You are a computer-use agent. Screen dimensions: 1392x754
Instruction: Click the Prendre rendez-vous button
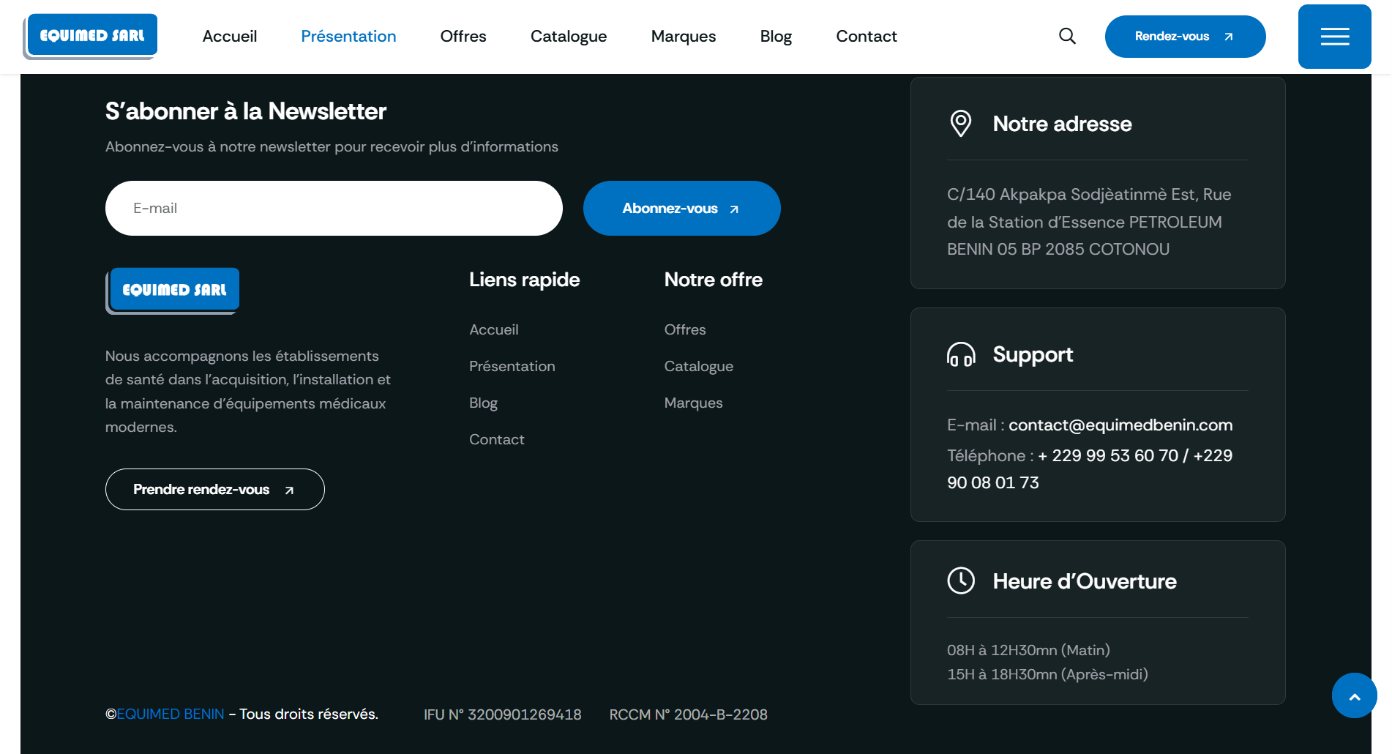tap(214, 489)
